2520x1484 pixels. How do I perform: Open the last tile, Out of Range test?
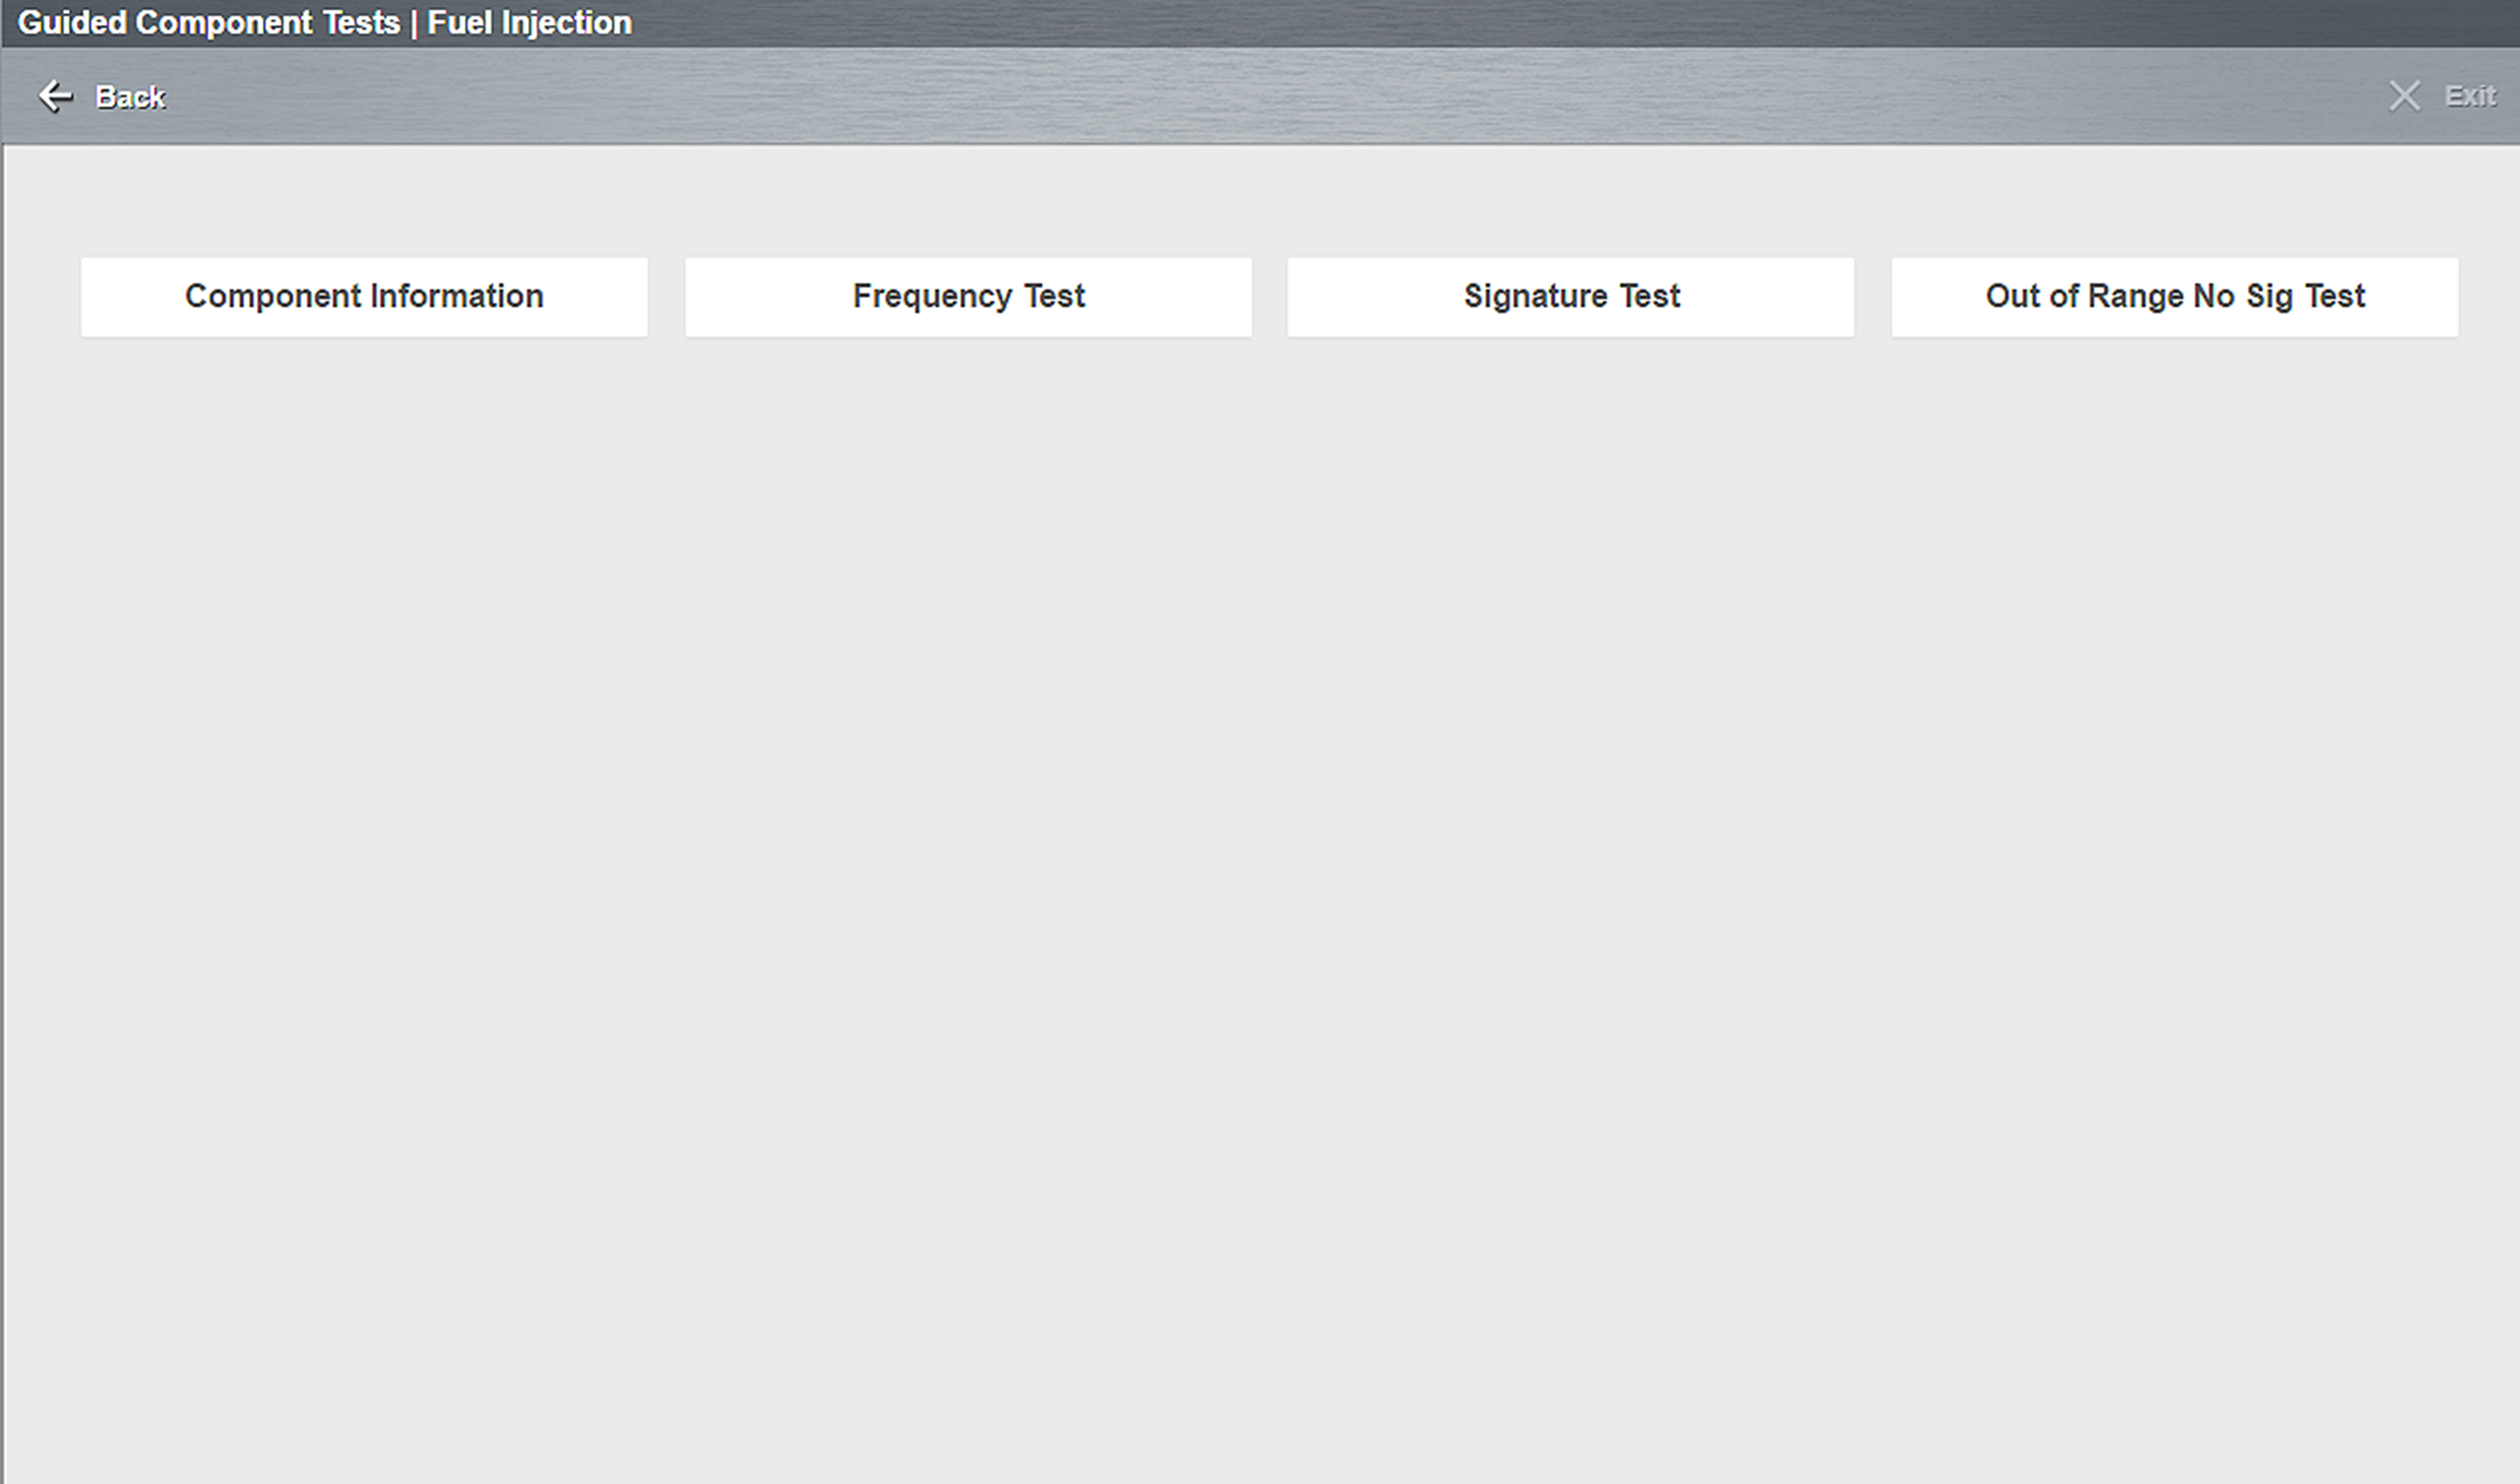(2174, 296)
